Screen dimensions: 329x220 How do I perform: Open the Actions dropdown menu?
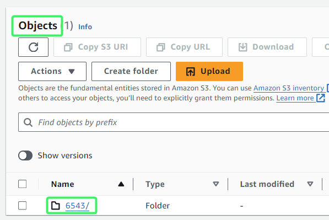[52, 71]
